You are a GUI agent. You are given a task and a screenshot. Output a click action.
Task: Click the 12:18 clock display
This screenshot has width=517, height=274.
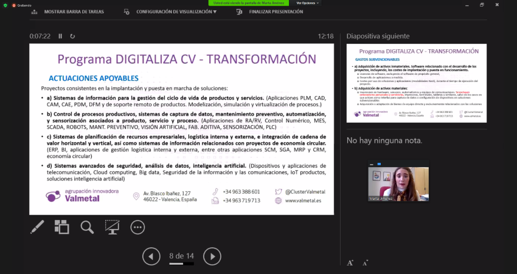326,36
